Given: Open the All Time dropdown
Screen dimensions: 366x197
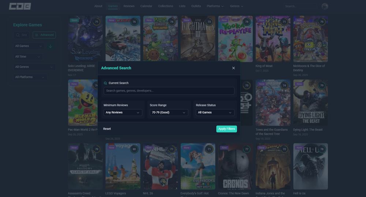Looking at the screenshot, I should pos(27,57).
